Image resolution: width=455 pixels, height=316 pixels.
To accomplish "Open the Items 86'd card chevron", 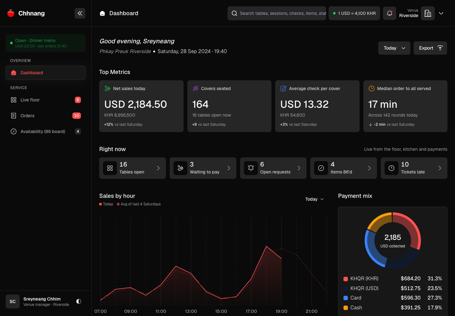I will pos(369,168).
